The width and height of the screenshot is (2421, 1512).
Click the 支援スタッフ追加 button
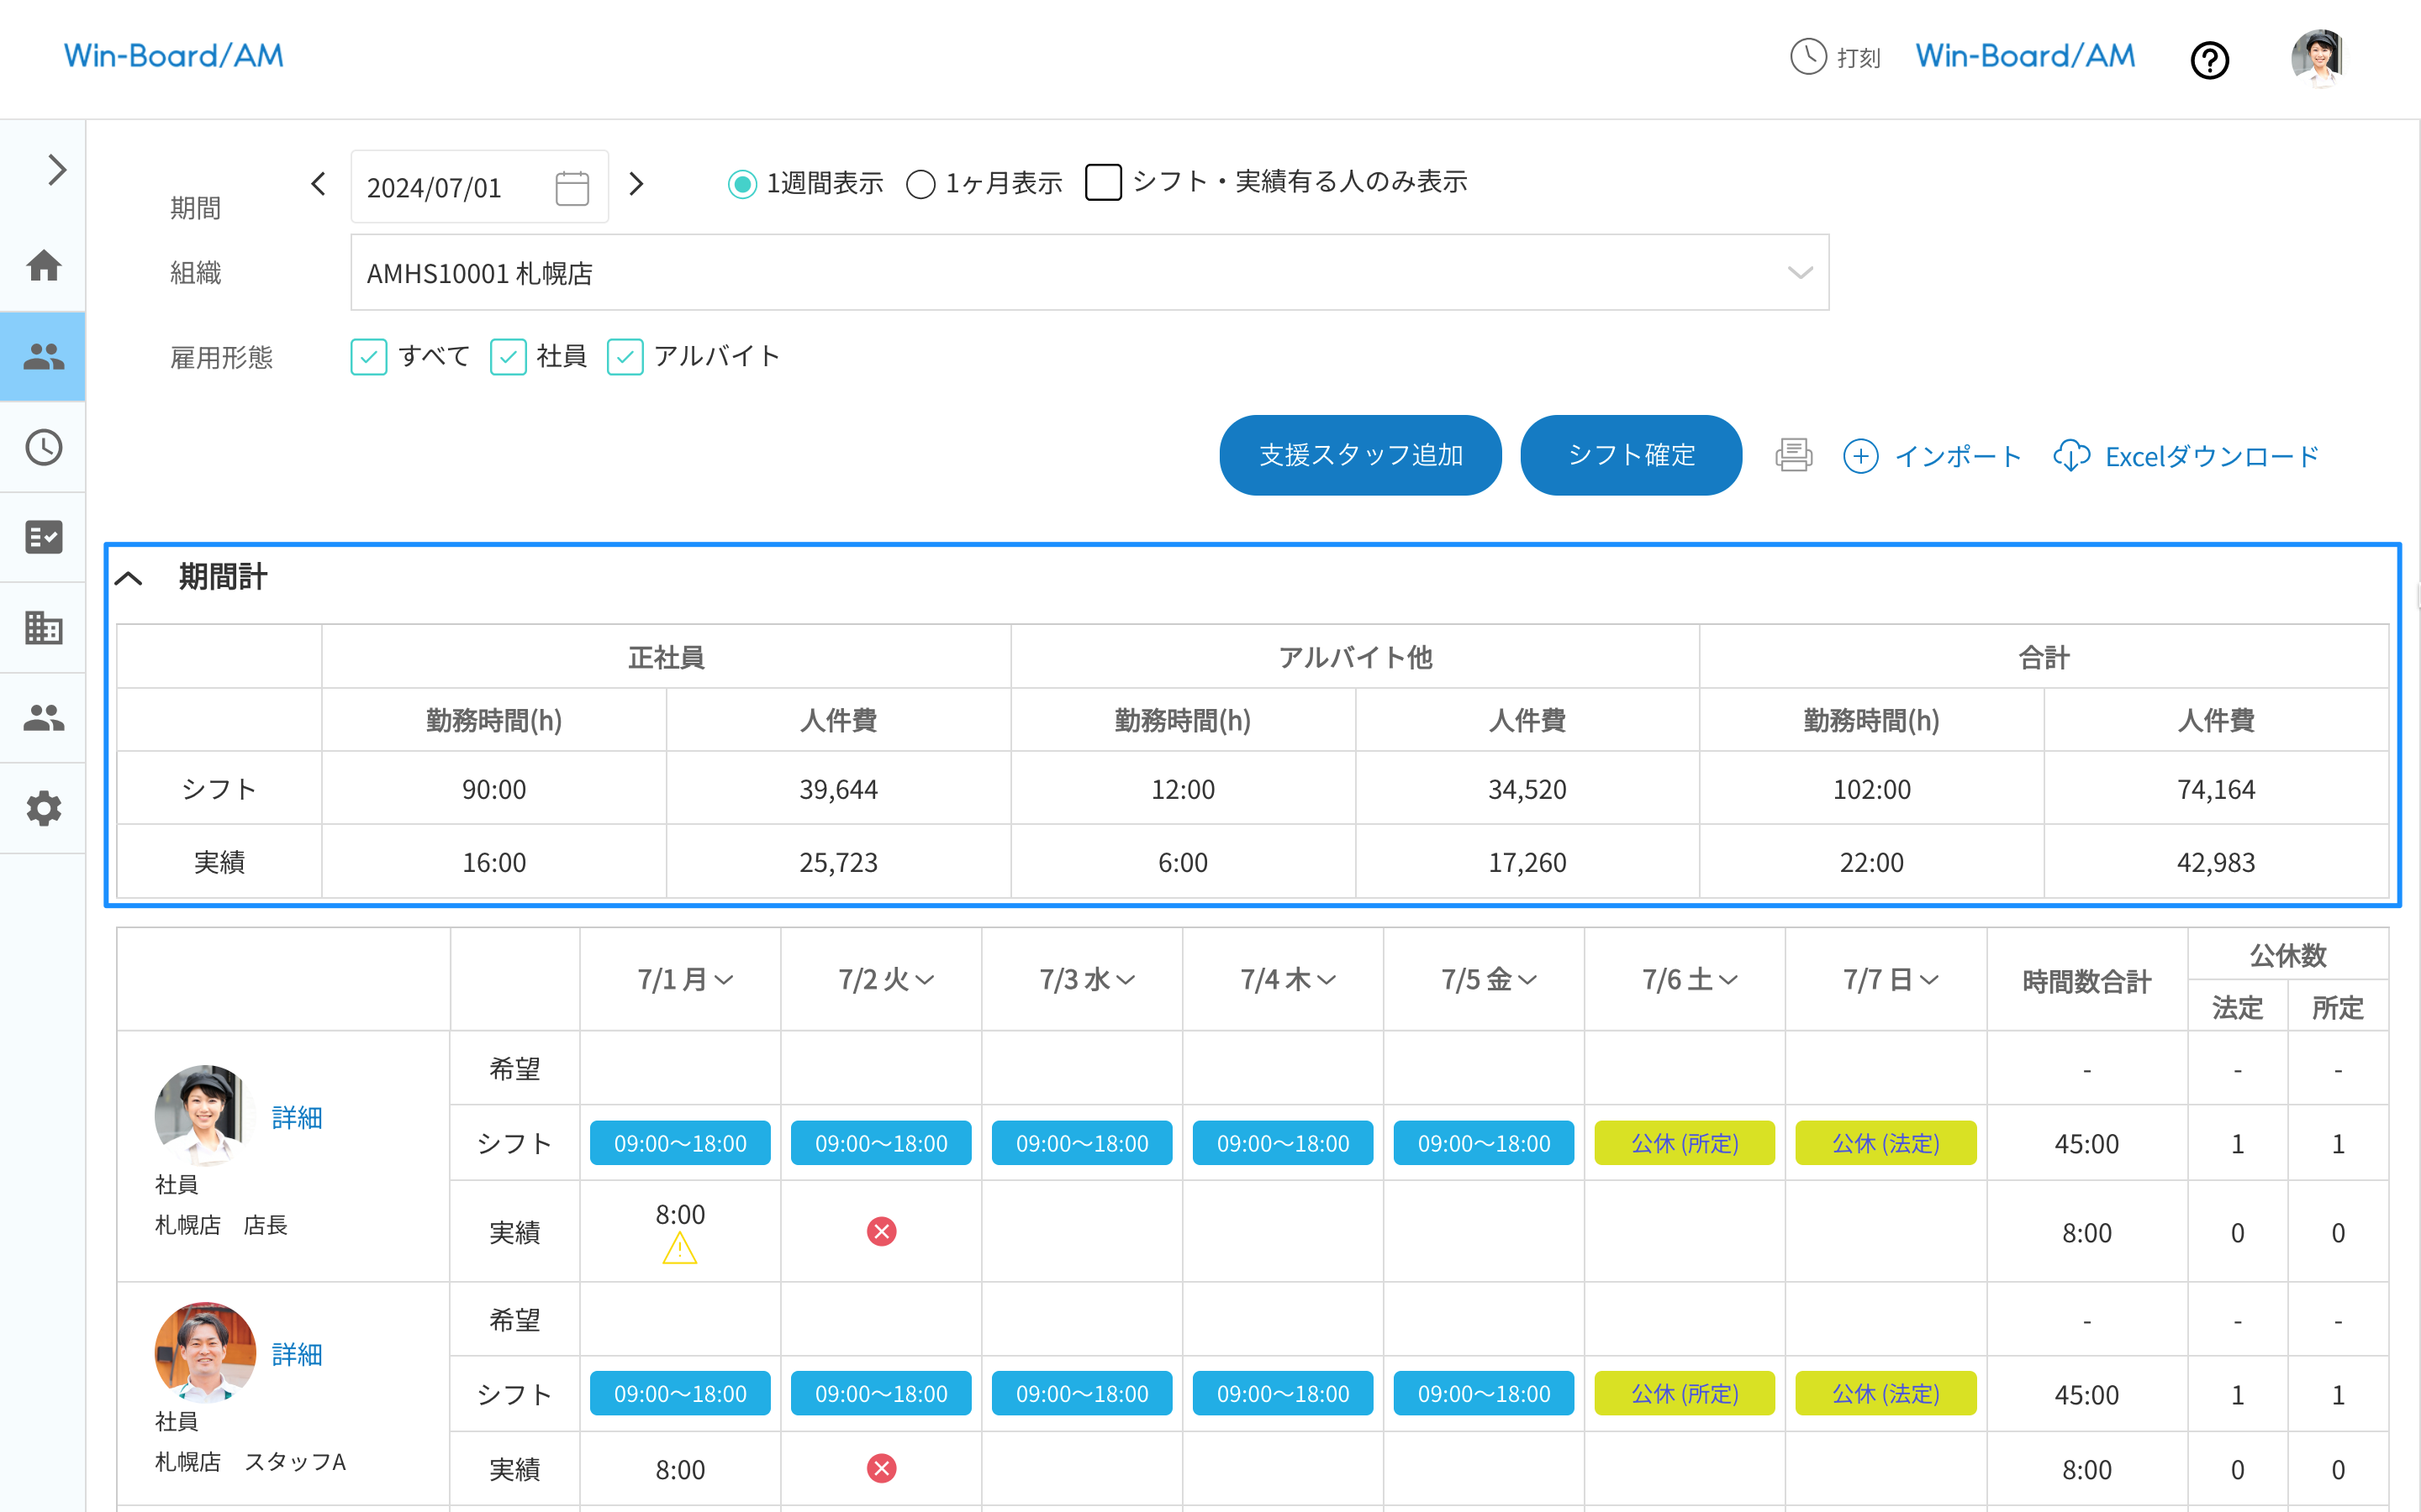click(x=1359, y=455)
